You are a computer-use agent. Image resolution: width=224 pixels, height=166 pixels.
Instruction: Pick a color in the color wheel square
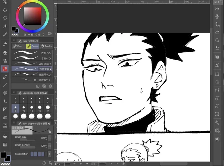click(x=32, y=16)
